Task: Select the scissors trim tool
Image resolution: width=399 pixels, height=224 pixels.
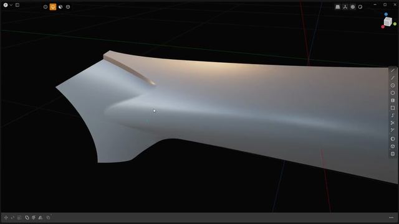Action: 393,123
